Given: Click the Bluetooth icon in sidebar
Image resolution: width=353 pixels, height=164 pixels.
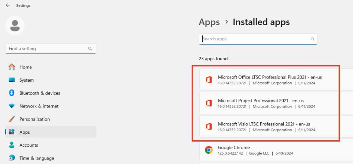Looking at the screenshot, I should point(12,93).
